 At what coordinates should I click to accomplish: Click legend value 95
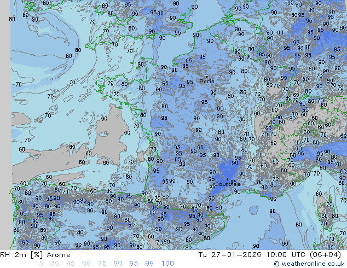pos(134,264)
